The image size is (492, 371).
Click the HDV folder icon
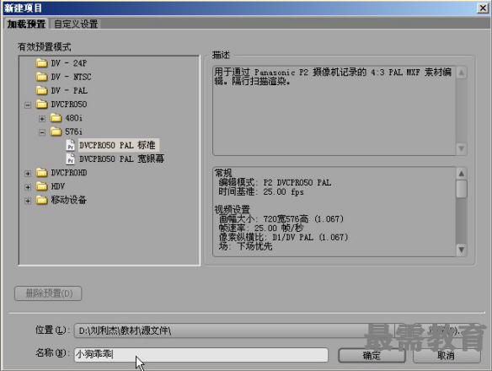pos(41,186)
